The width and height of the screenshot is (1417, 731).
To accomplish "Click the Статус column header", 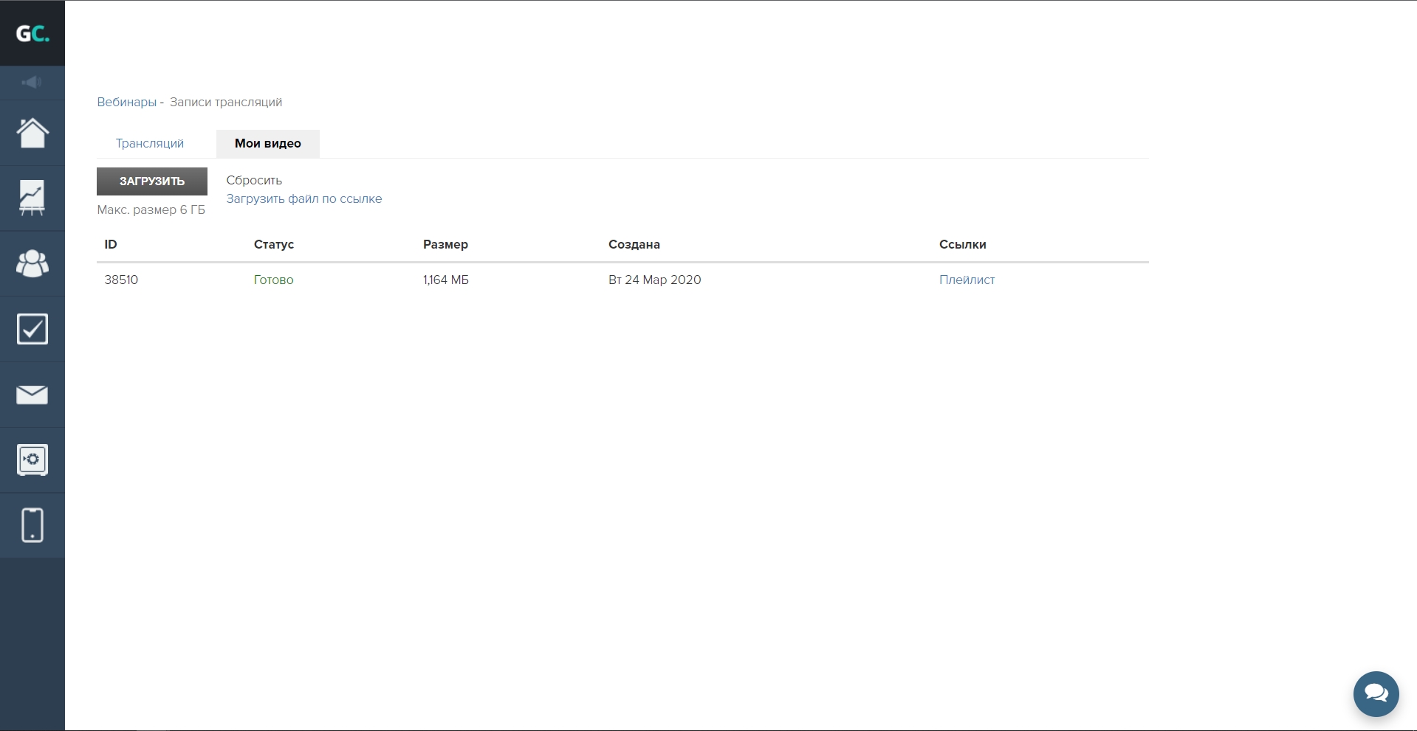I will [x=273, y=244].
